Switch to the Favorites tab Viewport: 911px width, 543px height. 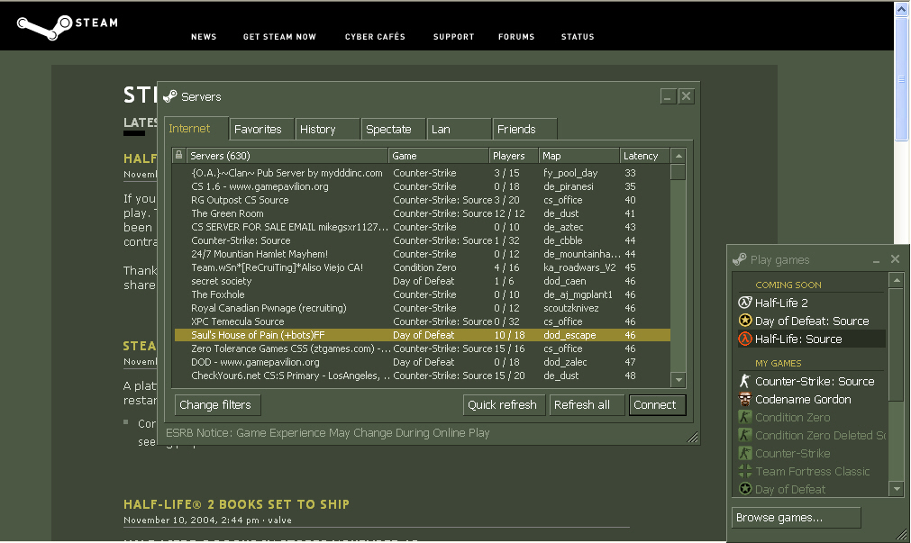pyautogui.click(x=258, y=130)
